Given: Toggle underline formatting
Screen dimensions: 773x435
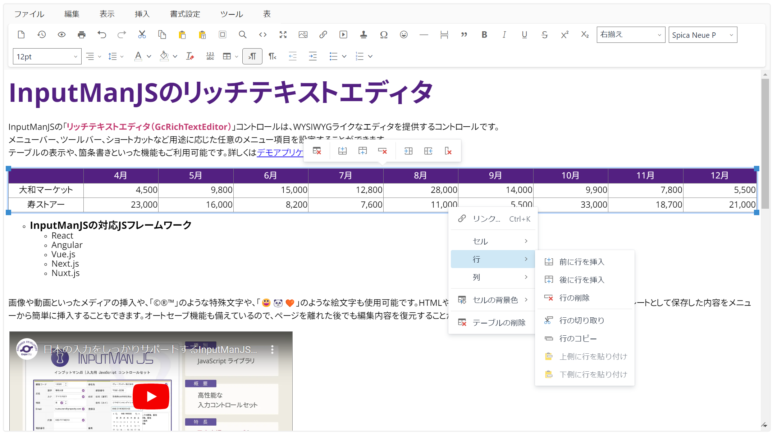Looking at the screenshot, I should click(x=525, y=35).
